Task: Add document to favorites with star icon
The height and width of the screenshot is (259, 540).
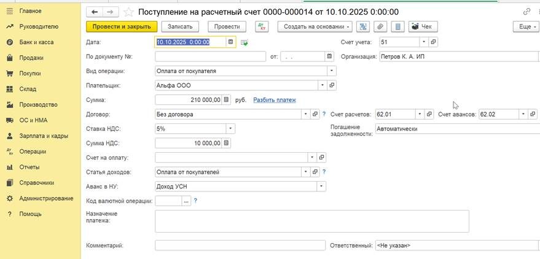Action: [x=128, y=12]
